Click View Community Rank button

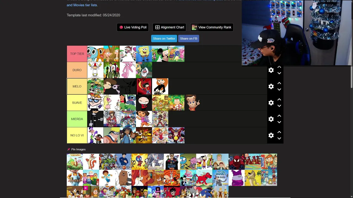click(212, 27)
